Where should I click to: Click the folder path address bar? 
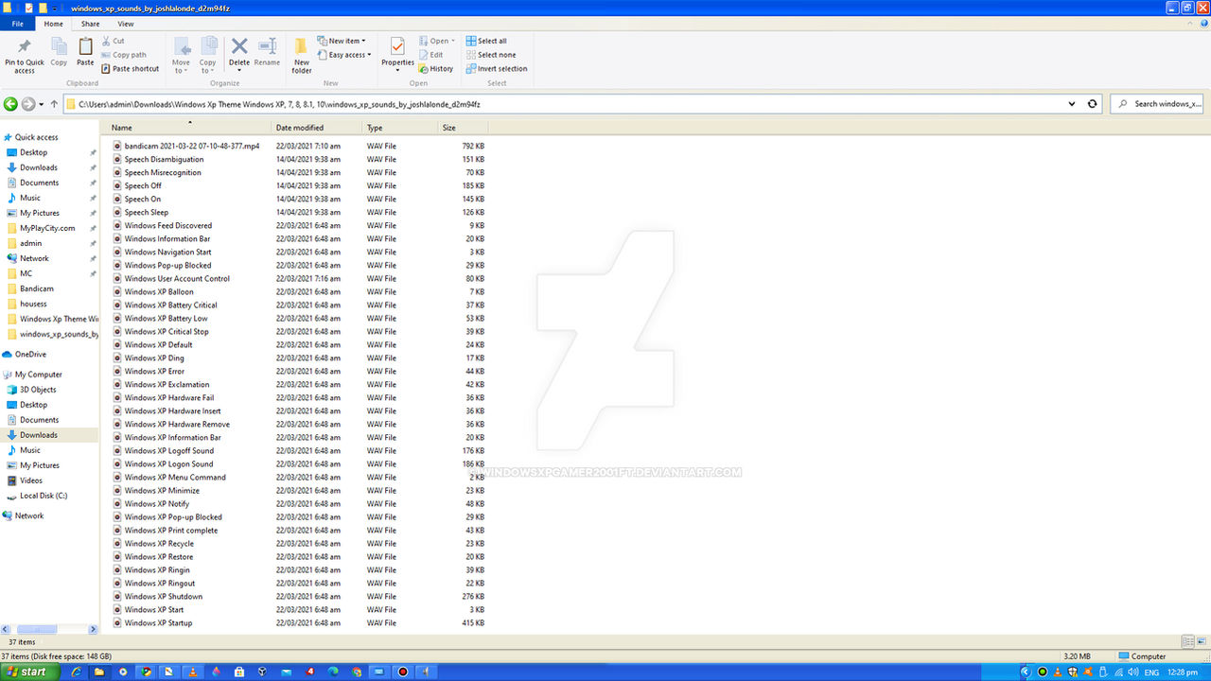click(x=572, y=104)
